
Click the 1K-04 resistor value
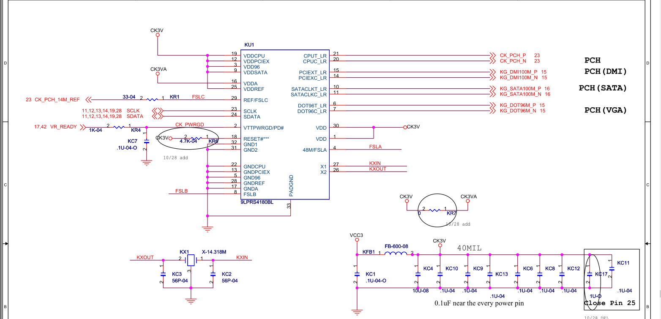(96, 130)
